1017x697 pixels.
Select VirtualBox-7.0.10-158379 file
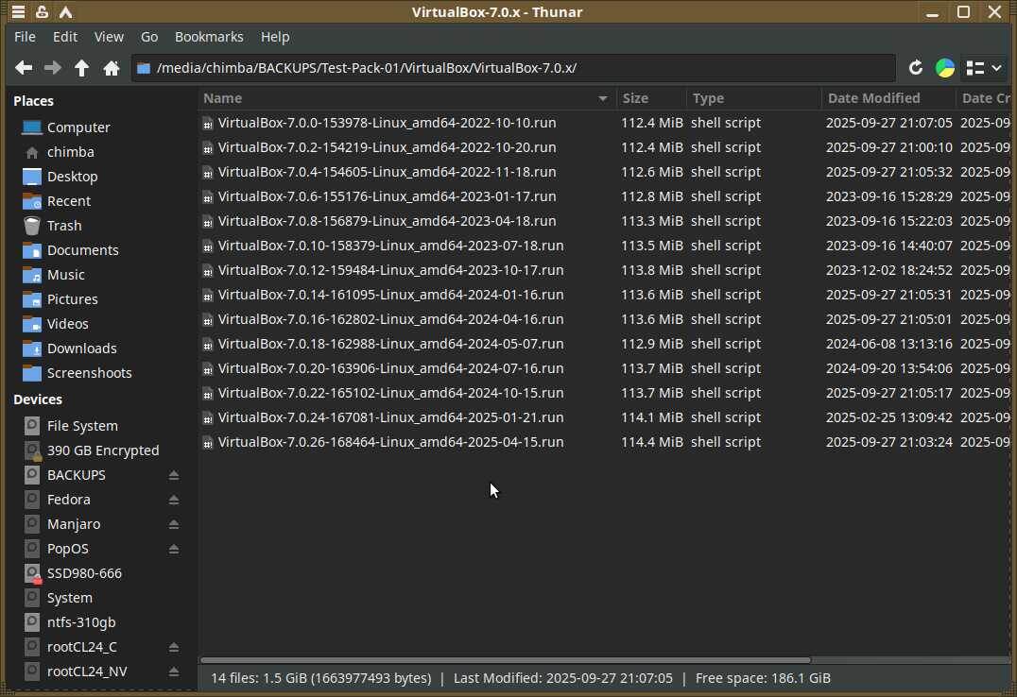coord(390,246)
